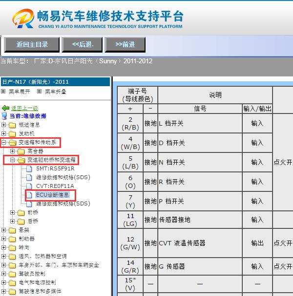Go back with the <<后退 button
This screenshot has height=296, width=293.
[82, 45]
